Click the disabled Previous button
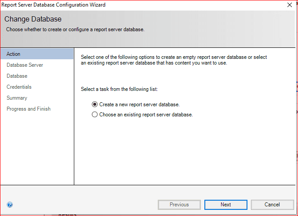This screenshot has width=298, height=216. click(179, 205)
